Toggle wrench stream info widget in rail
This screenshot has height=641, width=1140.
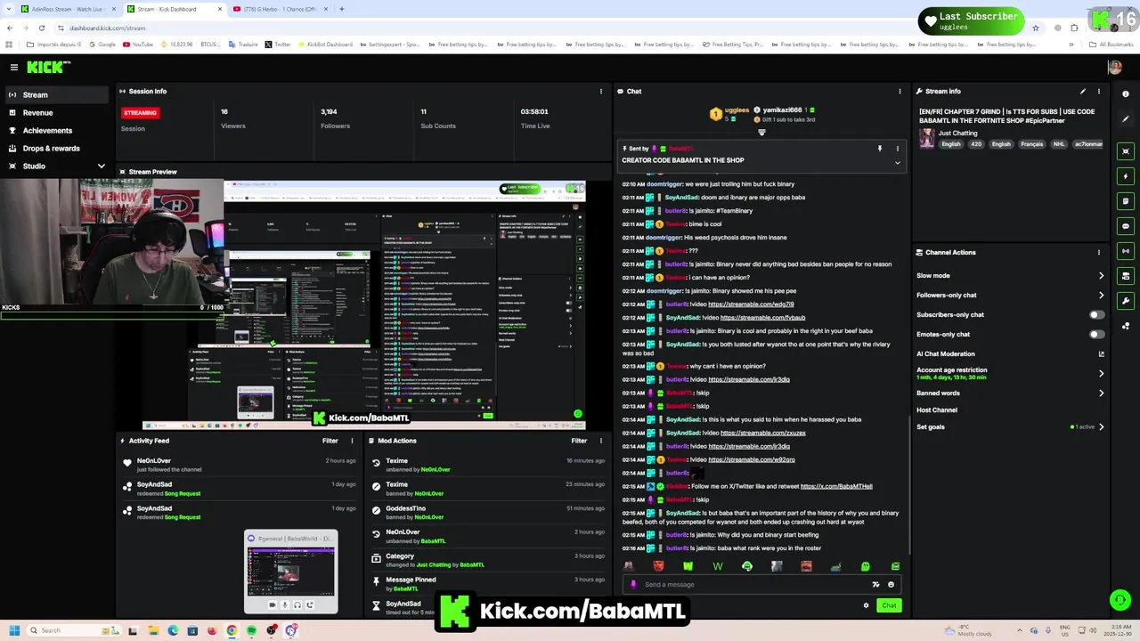(x=1126, y=301)
